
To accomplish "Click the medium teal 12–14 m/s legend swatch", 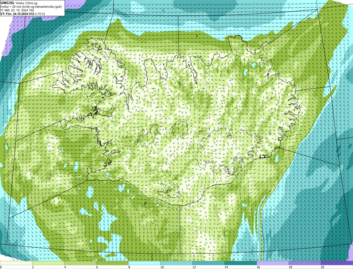I will [208, 263].
